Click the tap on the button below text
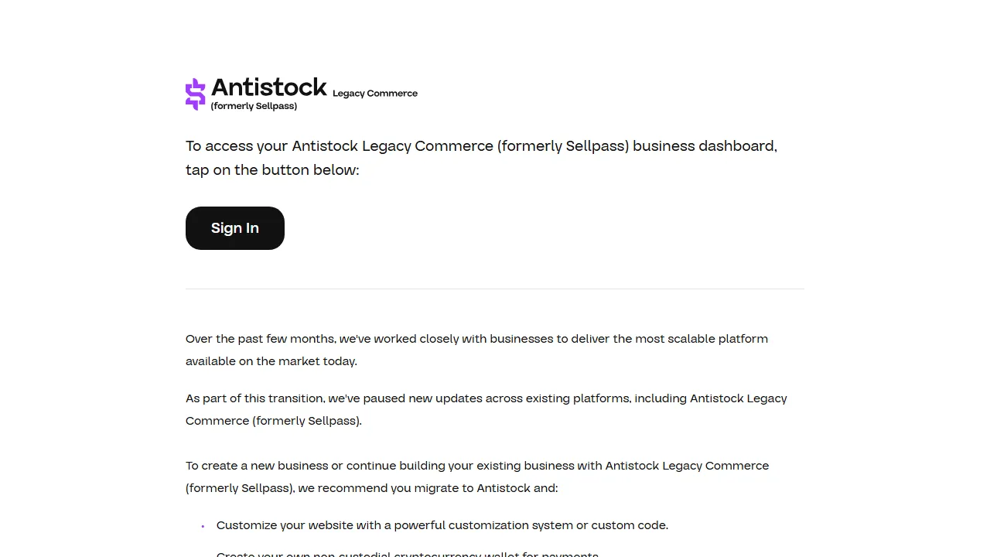 [272, 169]
